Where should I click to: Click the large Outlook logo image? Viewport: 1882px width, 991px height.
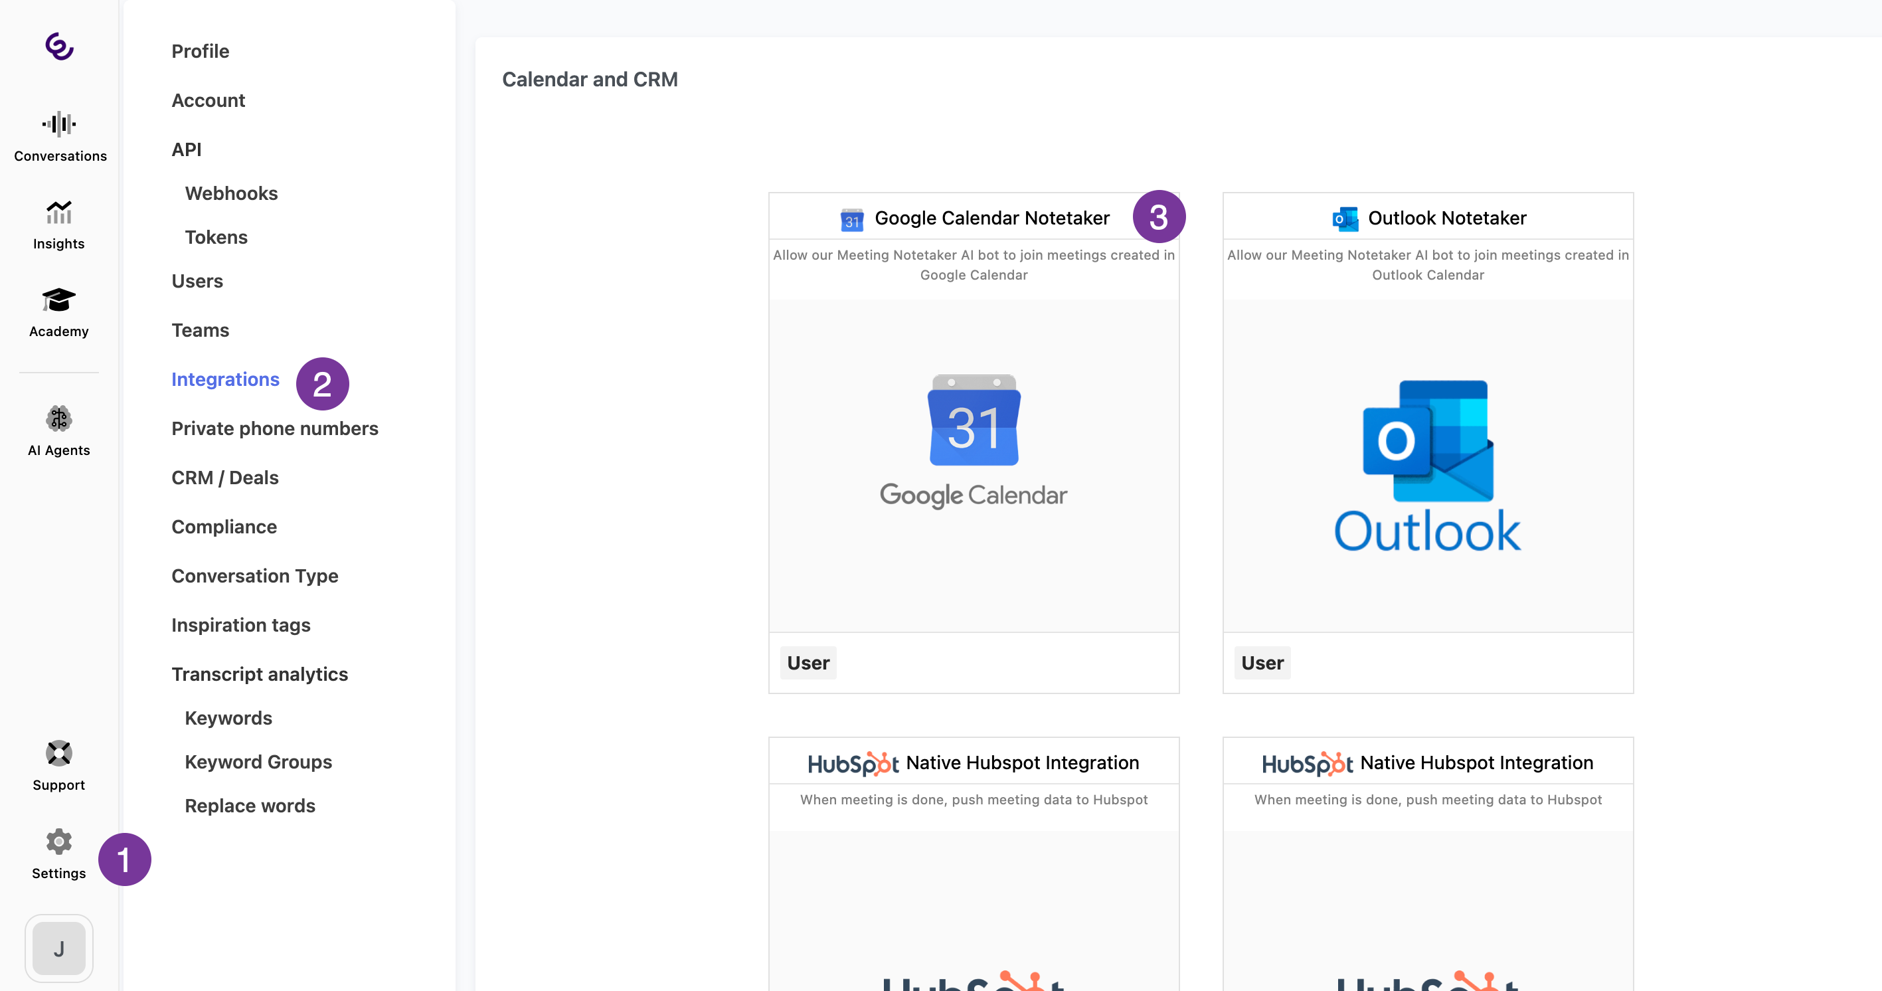[1427, 464]
